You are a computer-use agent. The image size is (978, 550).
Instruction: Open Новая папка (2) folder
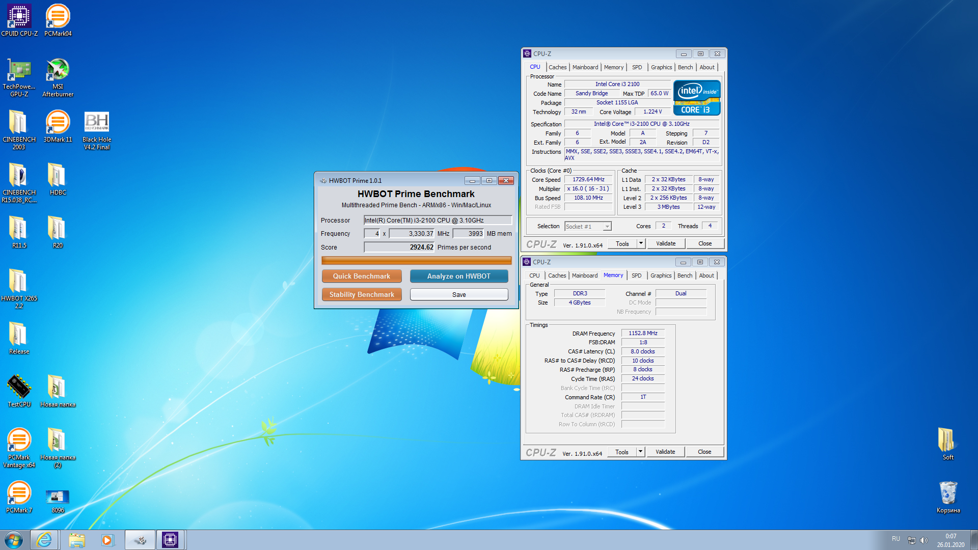tap(58, 448)
